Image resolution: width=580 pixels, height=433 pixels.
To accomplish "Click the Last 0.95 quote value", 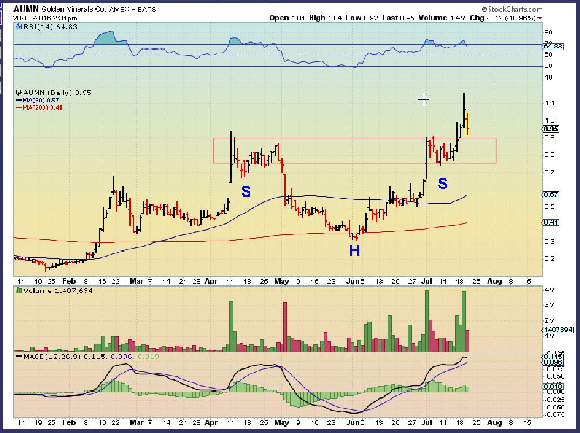I will (398, 18).
